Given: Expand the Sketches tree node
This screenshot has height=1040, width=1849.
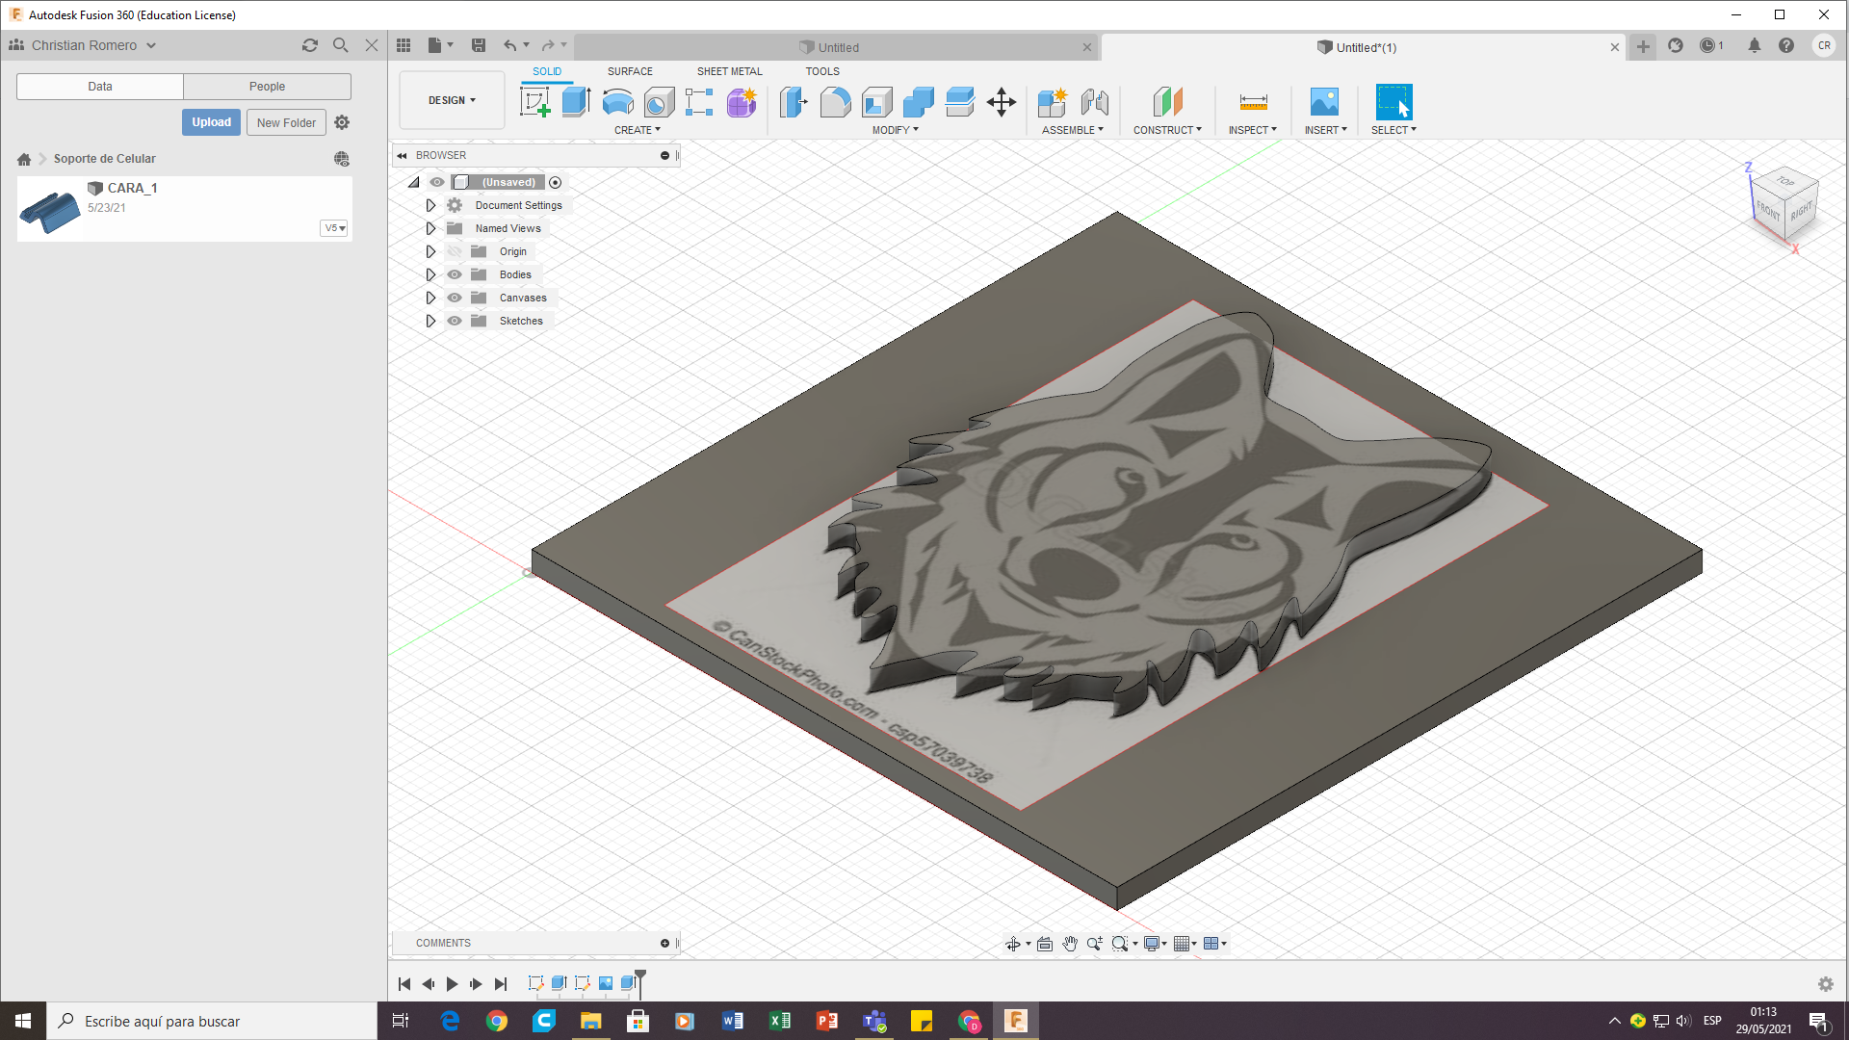Looking at the screenshot, I should (x=430, y=321).
